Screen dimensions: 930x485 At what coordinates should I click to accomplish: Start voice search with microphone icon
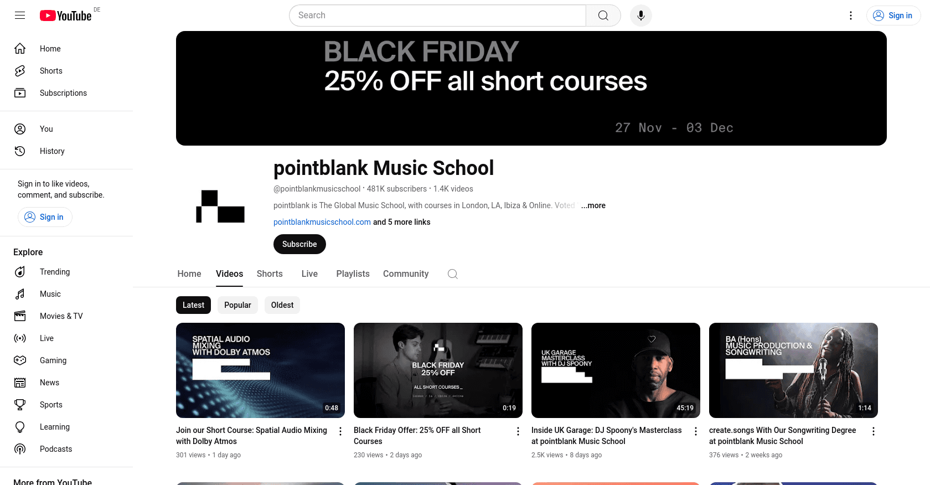click(x=640, y=16)
